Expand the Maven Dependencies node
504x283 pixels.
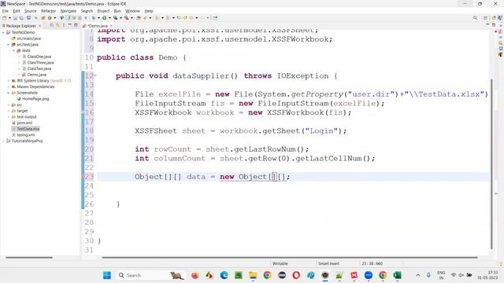point(9,86)
